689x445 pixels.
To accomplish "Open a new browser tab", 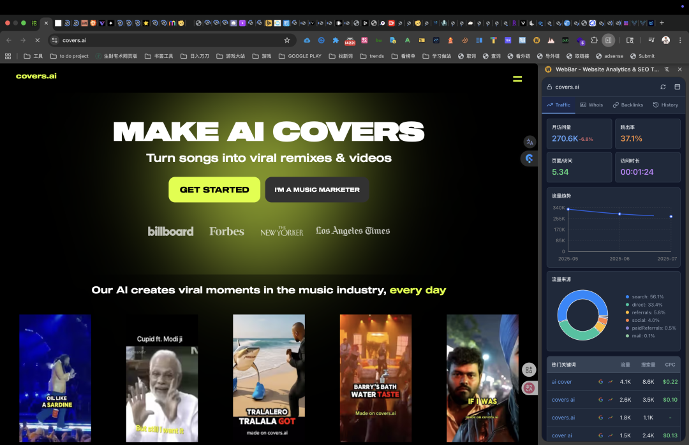I will pos(662,23).
